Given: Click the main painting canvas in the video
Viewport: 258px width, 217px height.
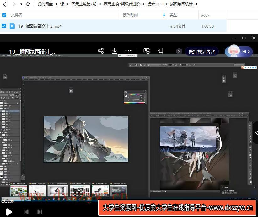Looking at the screenshot, I should 86,139.
